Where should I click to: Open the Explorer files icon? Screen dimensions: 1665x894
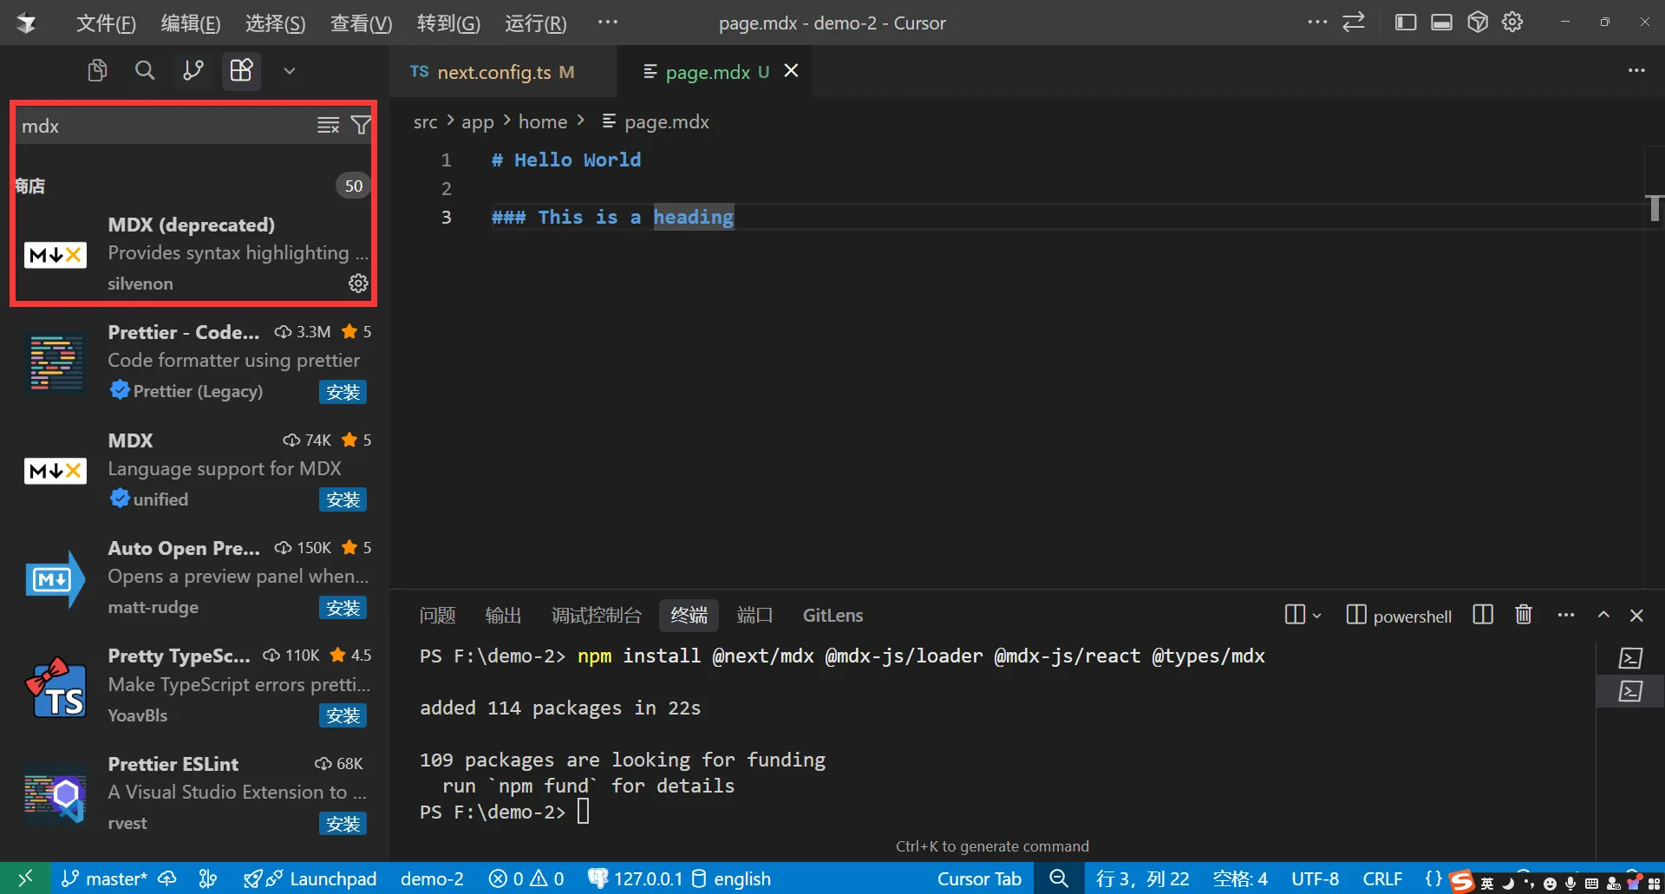tap(97, 70)
